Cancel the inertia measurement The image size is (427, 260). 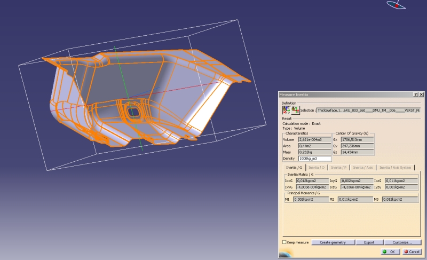412,251
